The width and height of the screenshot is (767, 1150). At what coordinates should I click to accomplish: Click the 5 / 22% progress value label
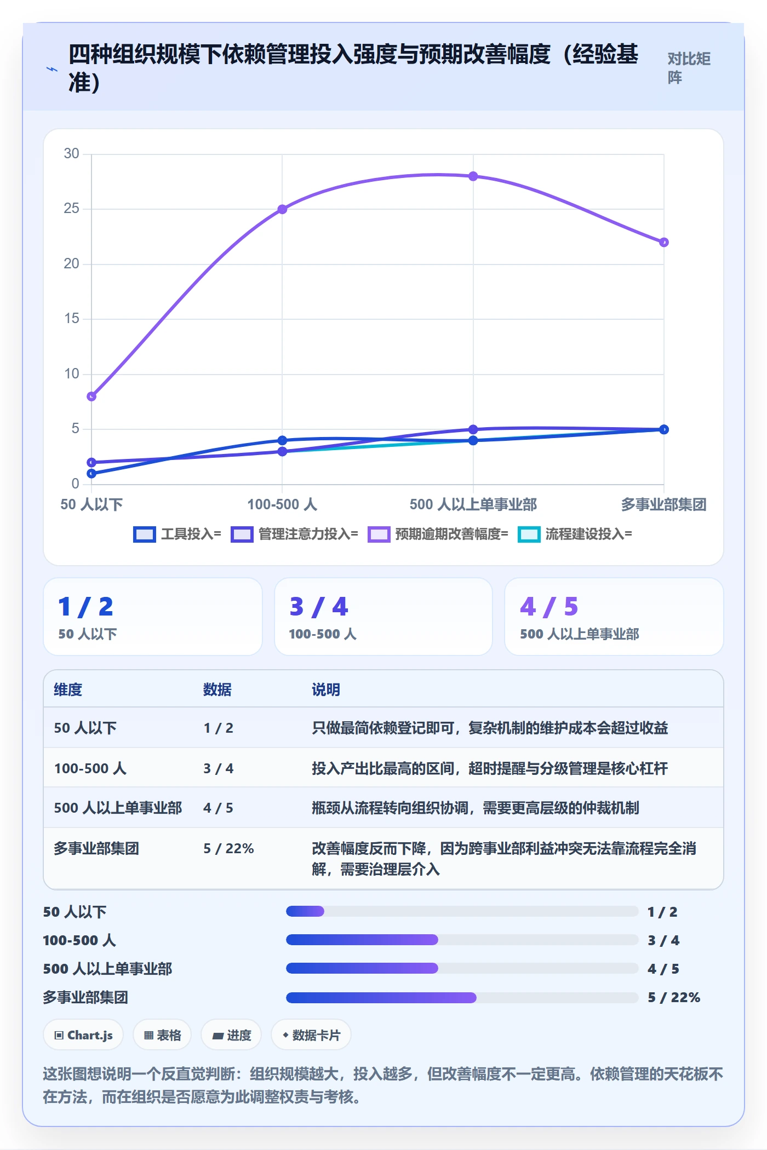coord(674,997)
